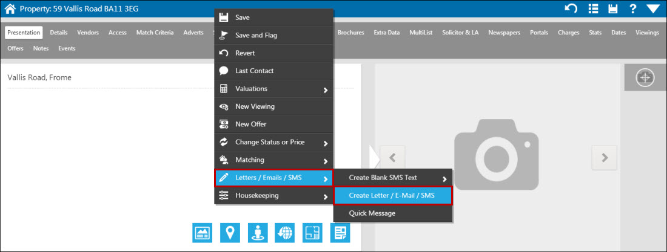Click the save disk icon in title bar
This screenshot has width=667, height=252.
[x=612, y=8]
